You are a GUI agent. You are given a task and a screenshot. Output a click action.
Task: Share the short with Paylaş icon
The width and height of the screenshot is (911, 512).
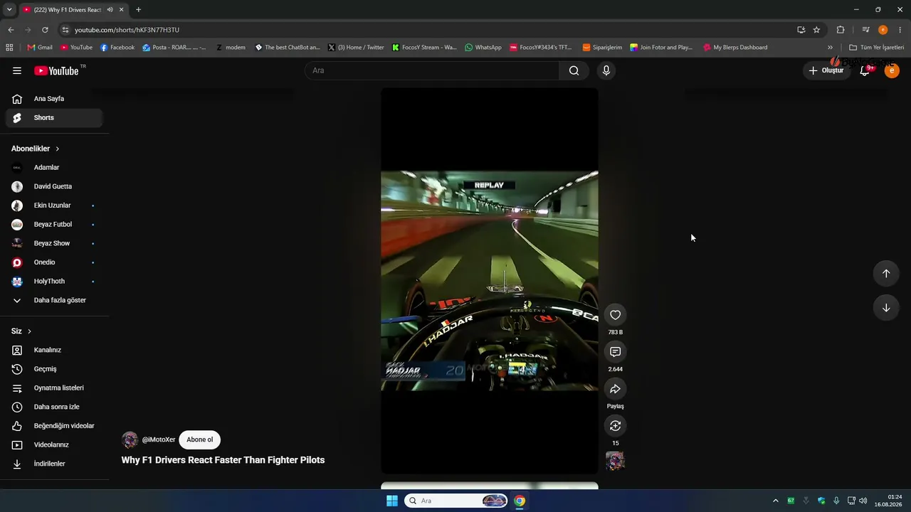pos(616,389)
